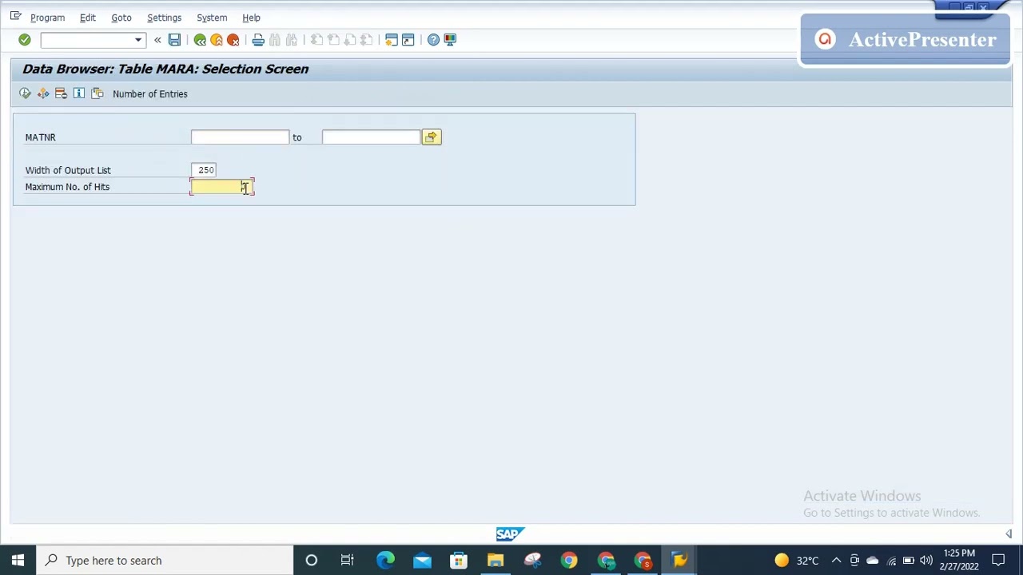Viewport: 1023px width, 575px height.
Task: Click the green Back icon
Action: pos(200,40)
